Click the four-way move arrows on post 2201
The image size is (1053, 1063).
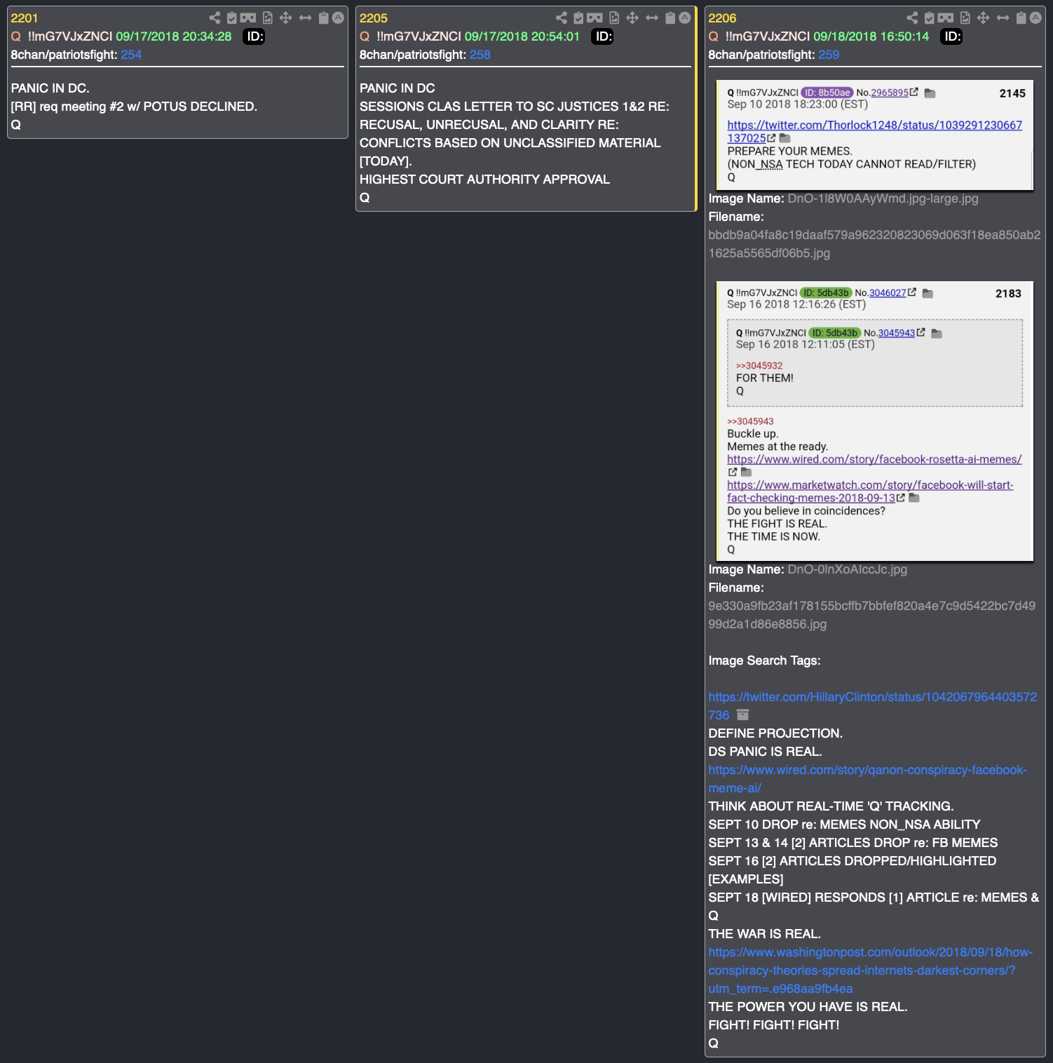[x=285, y=18]
